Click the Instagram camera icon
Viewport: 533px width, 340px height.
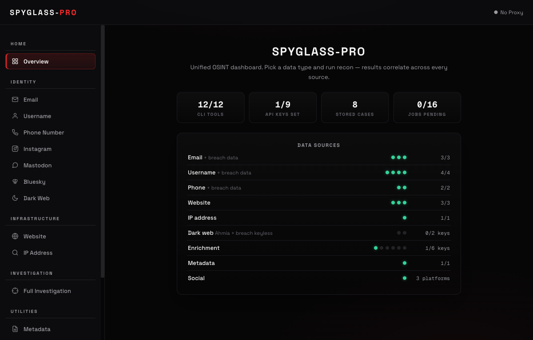point(15,149)
